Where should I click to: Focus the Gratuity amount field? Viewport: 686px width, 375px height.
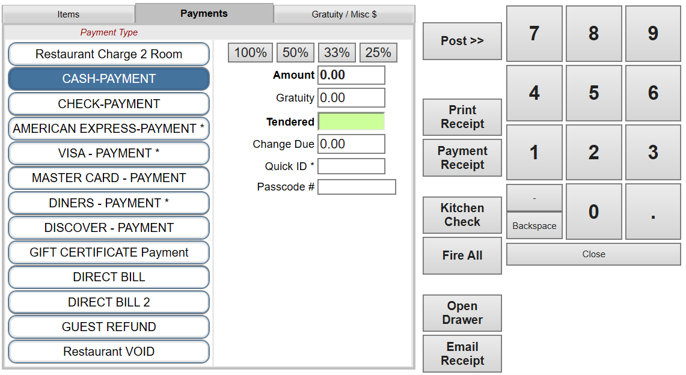[351, 98]
